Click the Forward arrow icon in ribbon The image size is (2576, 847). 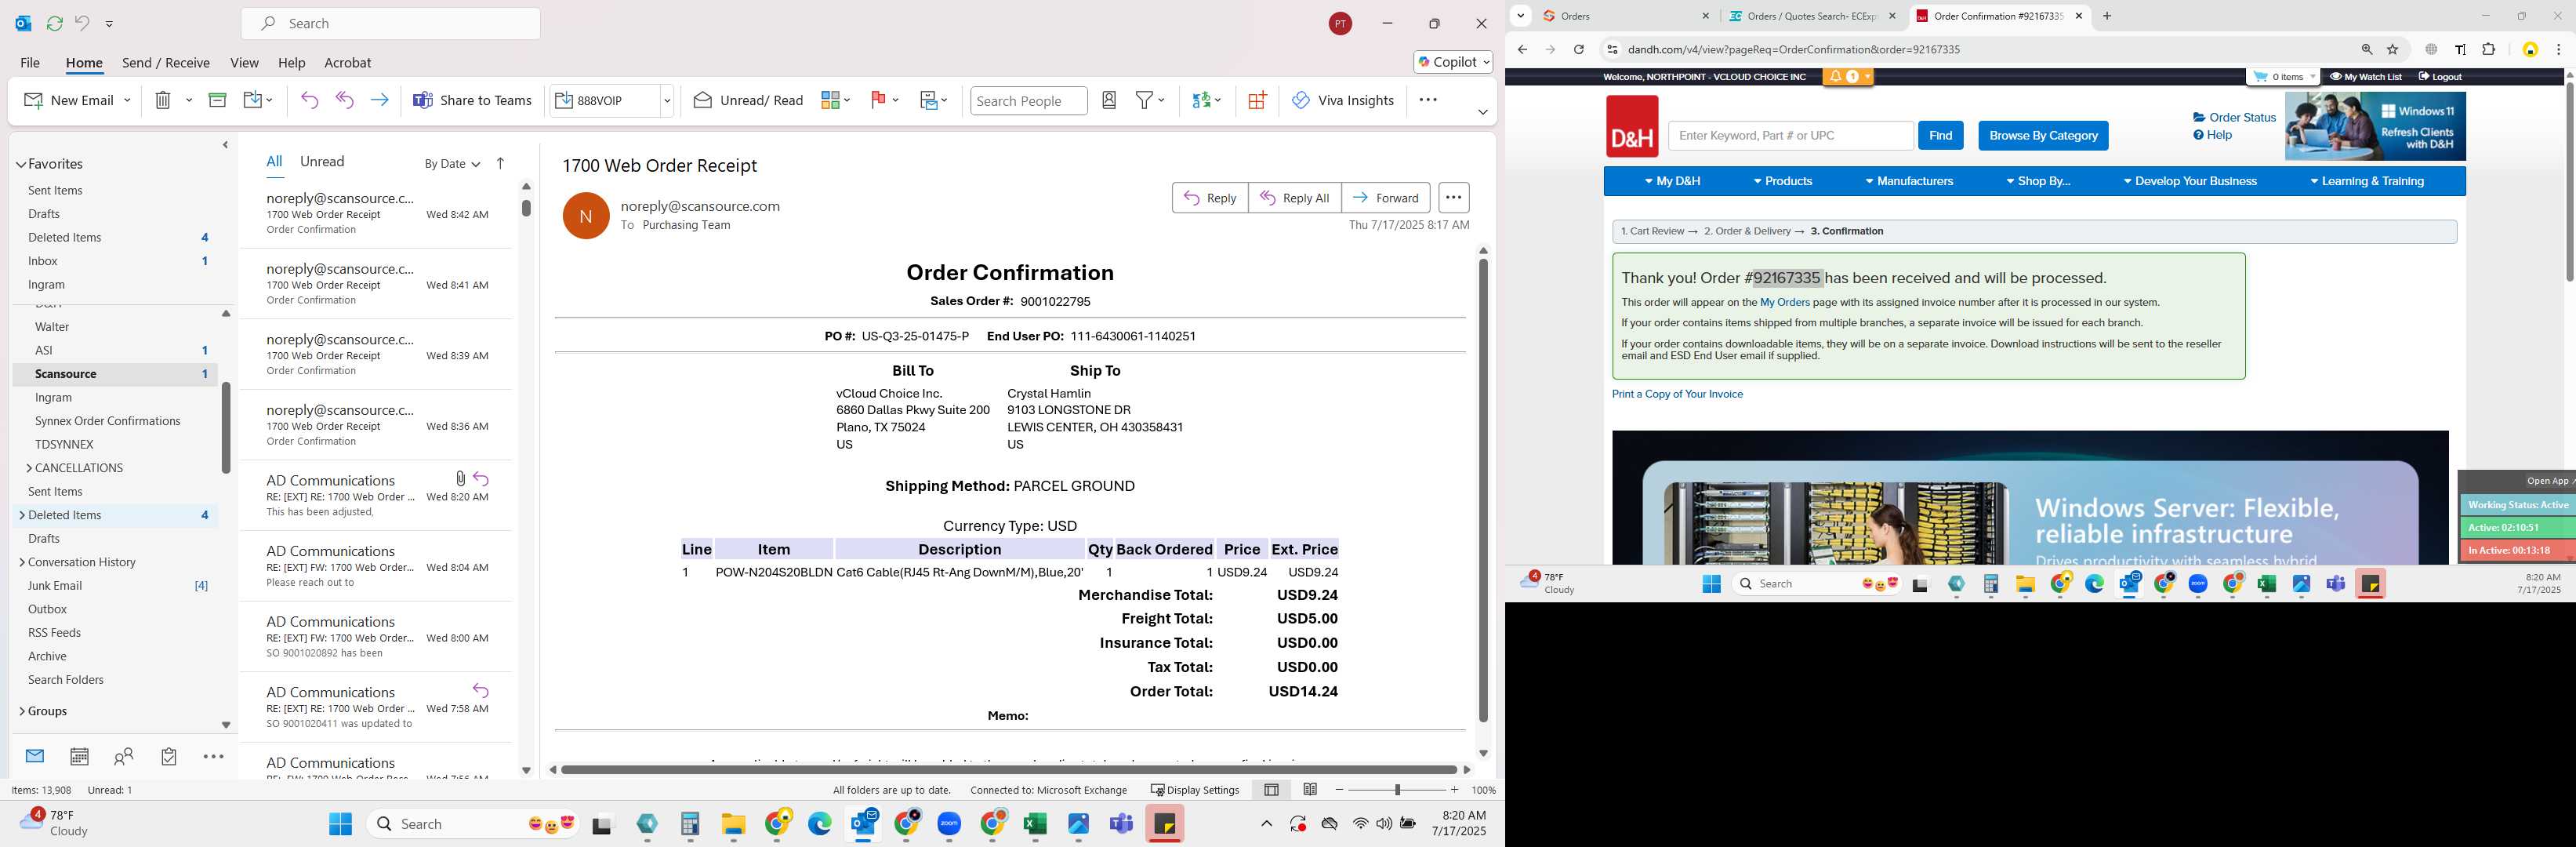click(379, 100)
